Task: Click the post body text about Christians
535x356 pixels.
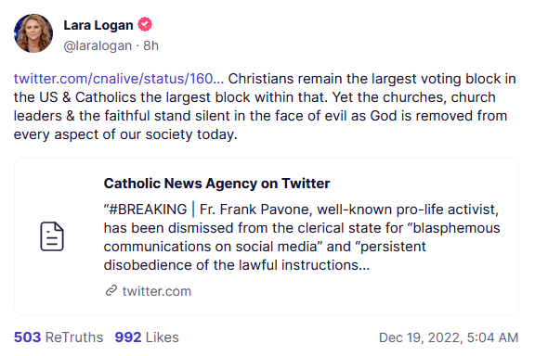Action: coord(265,107)
